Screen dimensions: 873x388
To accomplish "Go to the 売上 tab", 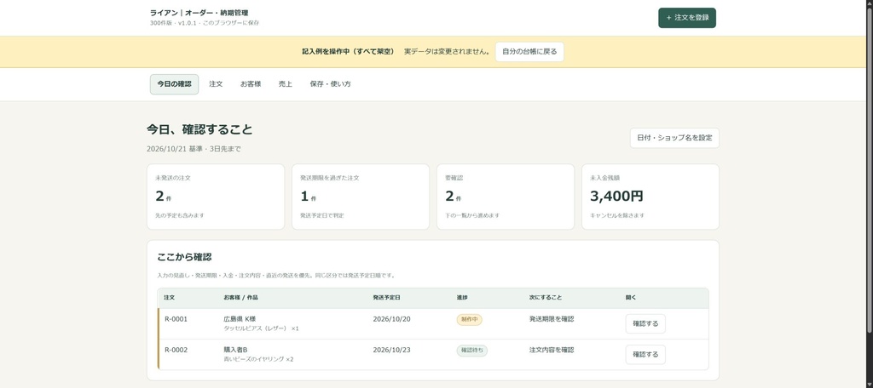I will 285,84.
